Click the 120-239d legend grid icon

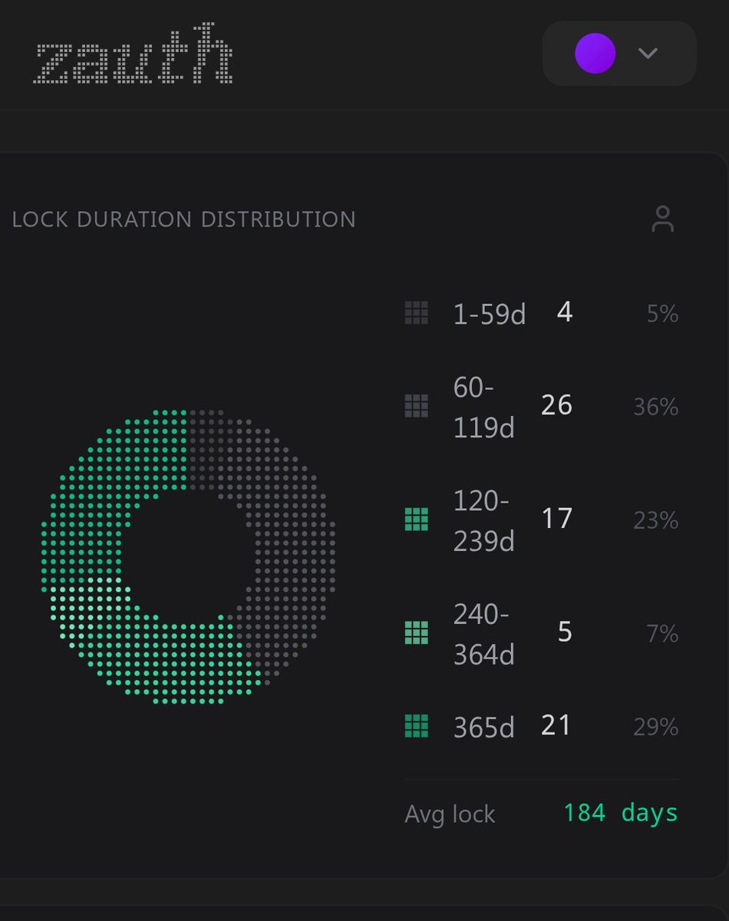tap(416, 520)
